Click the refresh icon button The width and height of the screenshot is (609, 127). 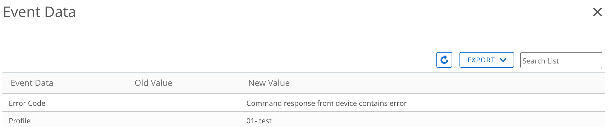click(444, 60)
